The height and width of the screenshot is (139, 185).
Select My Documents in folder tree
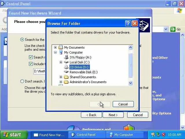click(74, 47)
